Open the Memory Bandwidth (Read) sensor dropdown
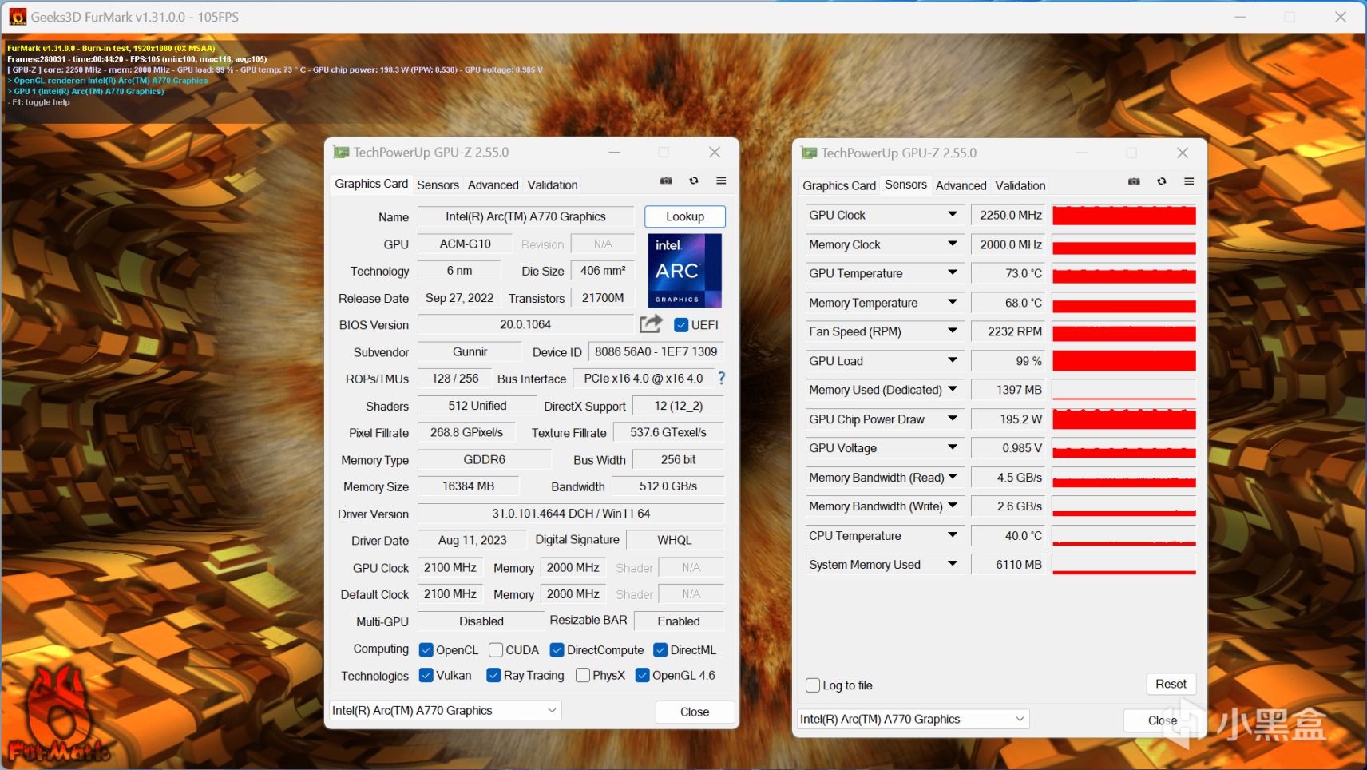Viewport: 1367px width, 770px height. 953,477
